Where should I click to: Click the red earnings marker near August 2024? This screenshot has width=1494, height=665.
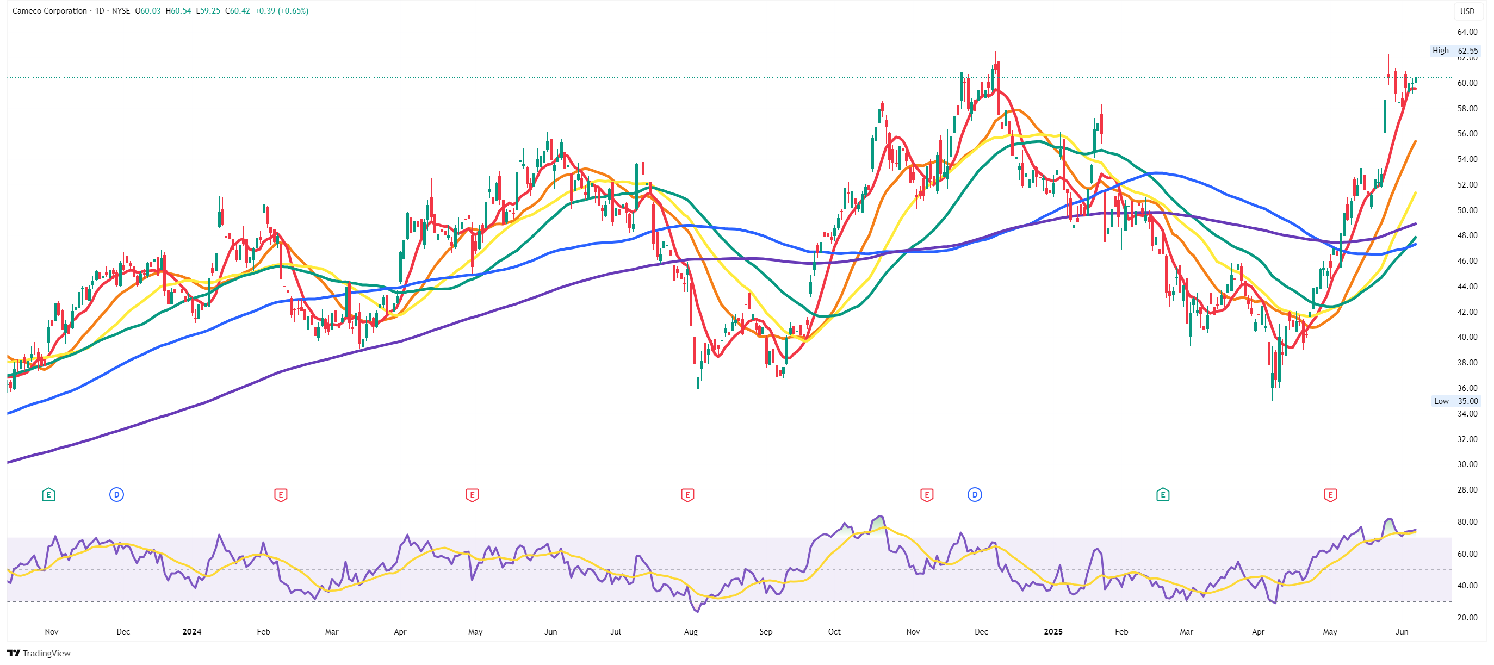[x=687, y=495]
